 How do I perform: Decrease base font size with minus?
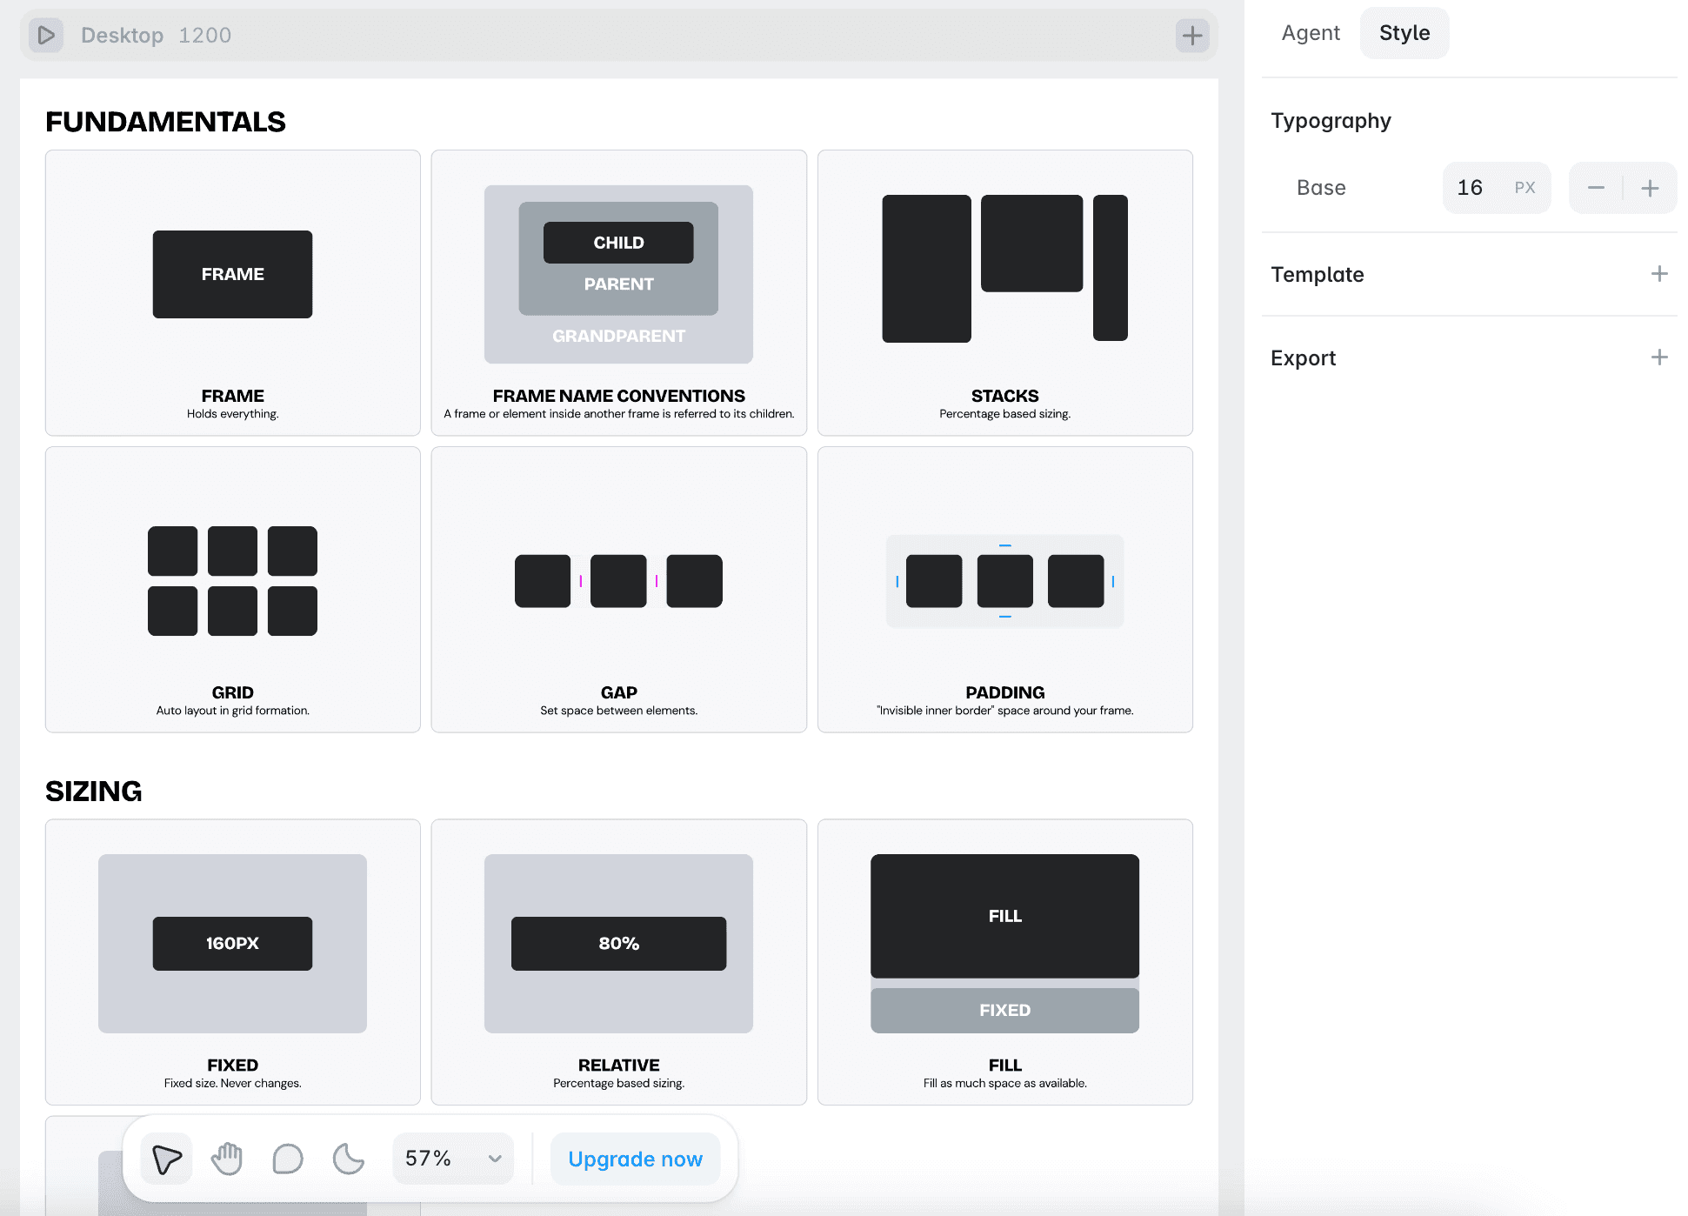point(1596,188)
